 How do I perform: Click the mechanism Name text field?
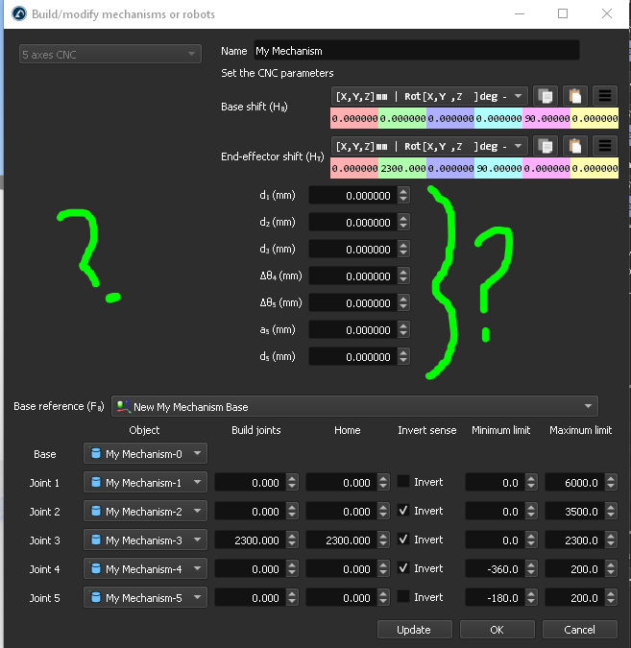coord(415,51)
